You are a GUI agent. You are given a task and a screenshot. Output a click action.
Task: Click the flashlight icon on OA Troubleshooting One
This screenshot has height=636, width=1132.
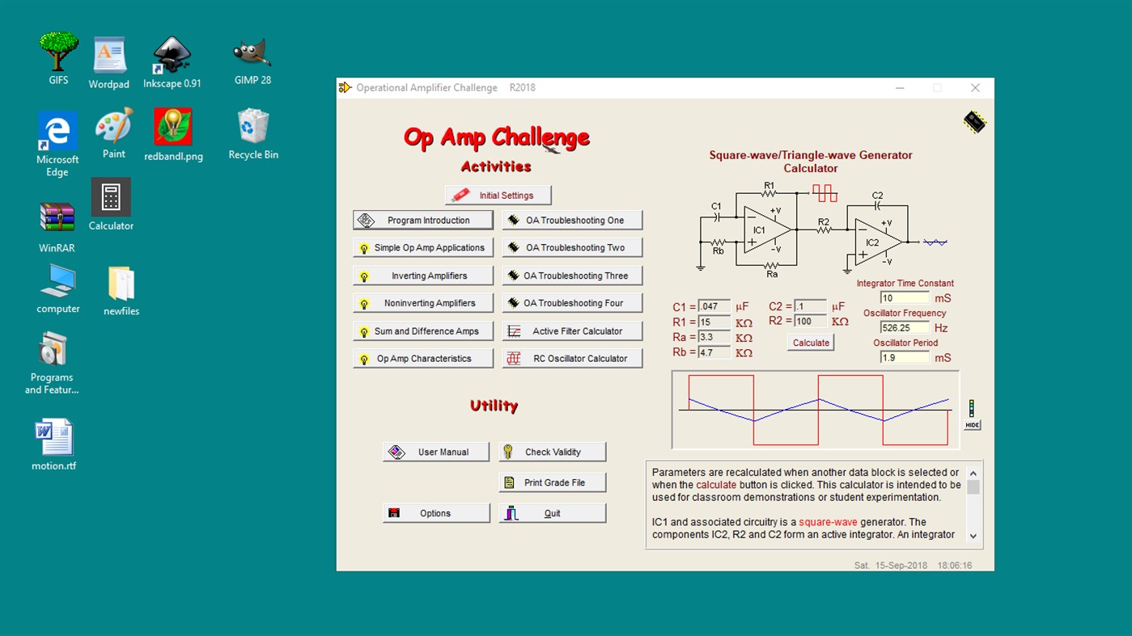coord(512,219)
